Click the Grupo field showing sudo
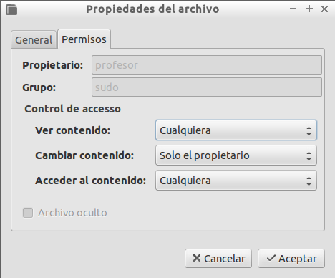The width and height of the screenshot is (335, 278). coord(207,87)
